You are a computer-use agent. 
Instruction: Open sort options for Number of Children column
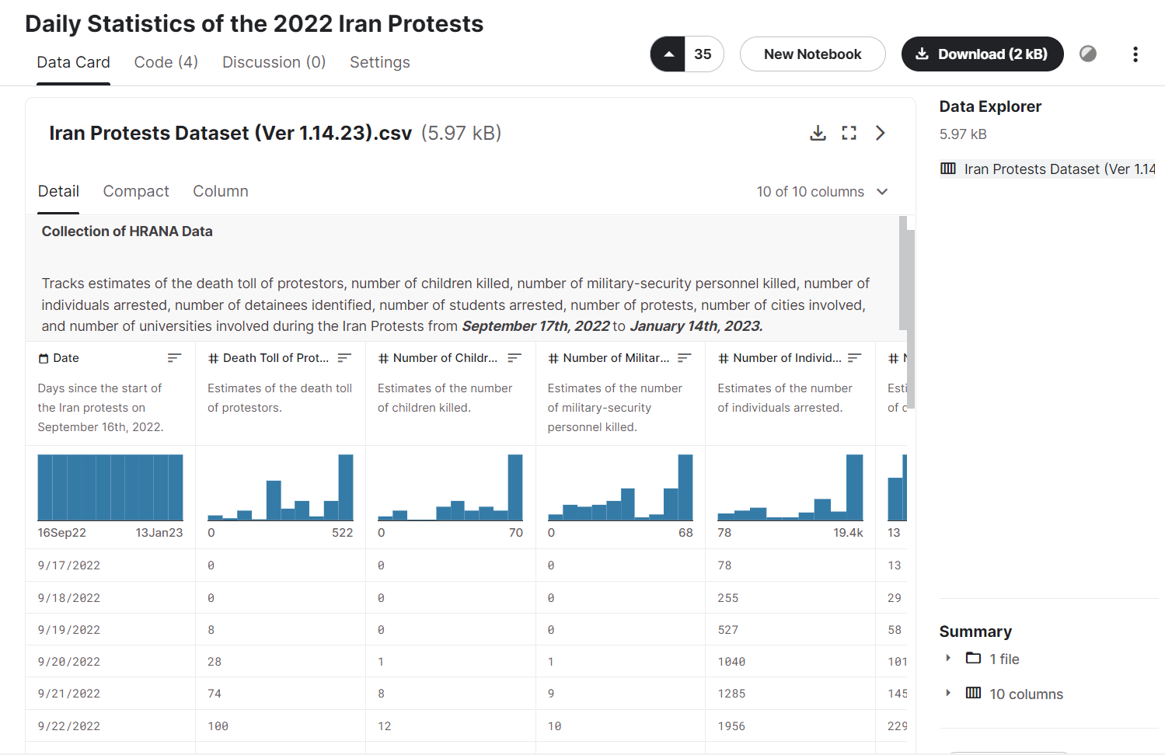(514, 358)
